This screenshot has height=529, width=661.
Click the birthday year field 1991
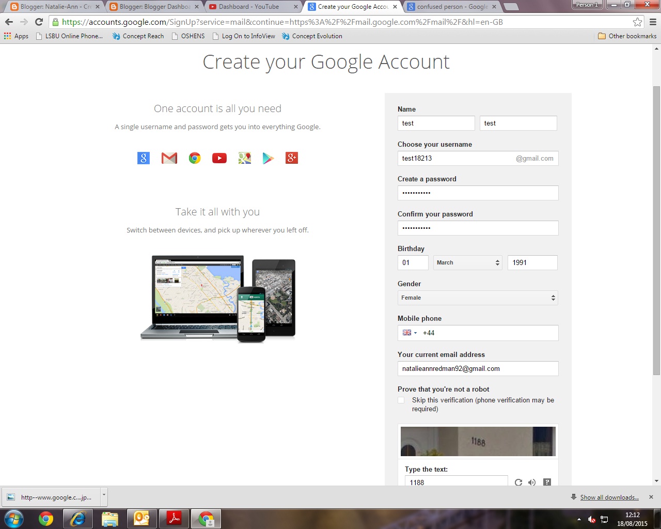[532, 262]
